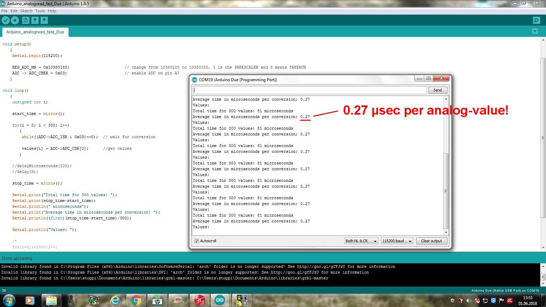Open Windows Explorer folder taskbar icon
Screen dimensions: 546x307
(x=52, y=301)
